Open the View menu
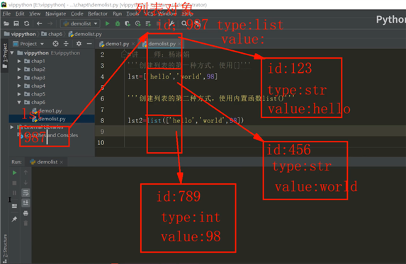This screenshot has width=406, height=264. click(x=35, y=13)
